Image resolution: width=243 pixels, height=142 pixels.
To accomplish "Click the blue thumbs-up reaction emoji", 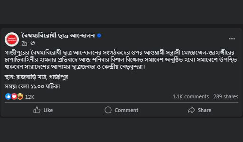I will (x=8, y=97).
